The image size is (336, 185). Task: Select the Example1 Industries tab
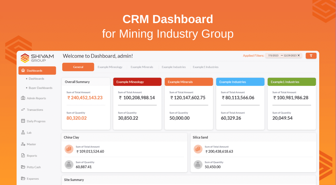point(206,67)
